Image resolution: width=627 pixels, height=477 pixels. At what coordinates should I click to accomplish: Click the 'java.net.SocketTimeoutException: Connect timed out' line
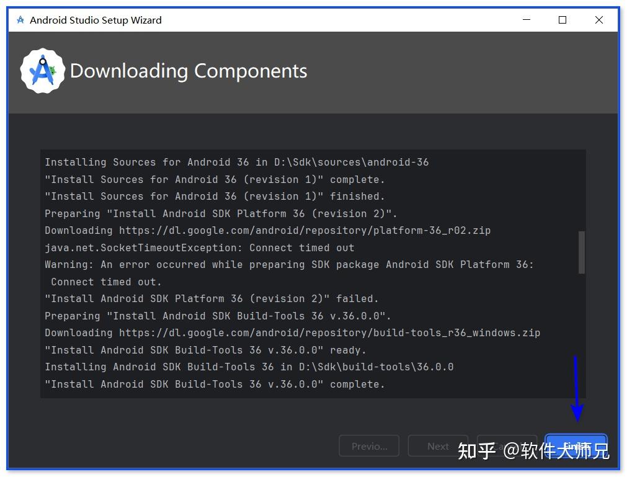(x=200, y=248)
